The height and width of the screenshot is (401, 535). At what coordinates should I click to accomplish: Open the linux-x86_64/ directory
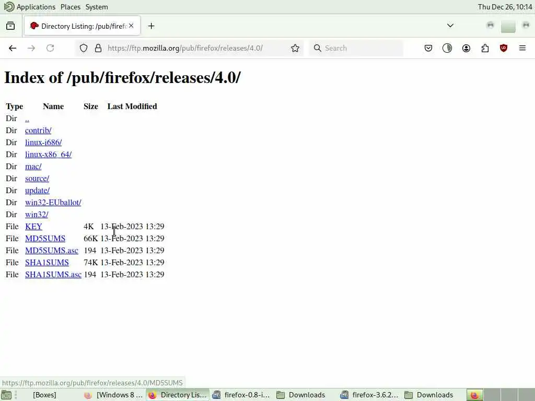pyautogui.click(x=48, y=155)
